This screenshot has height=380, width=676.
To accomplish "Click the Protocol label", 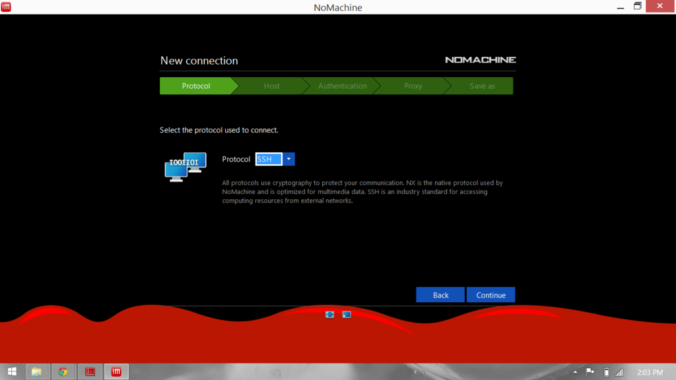I will (236, 159).
